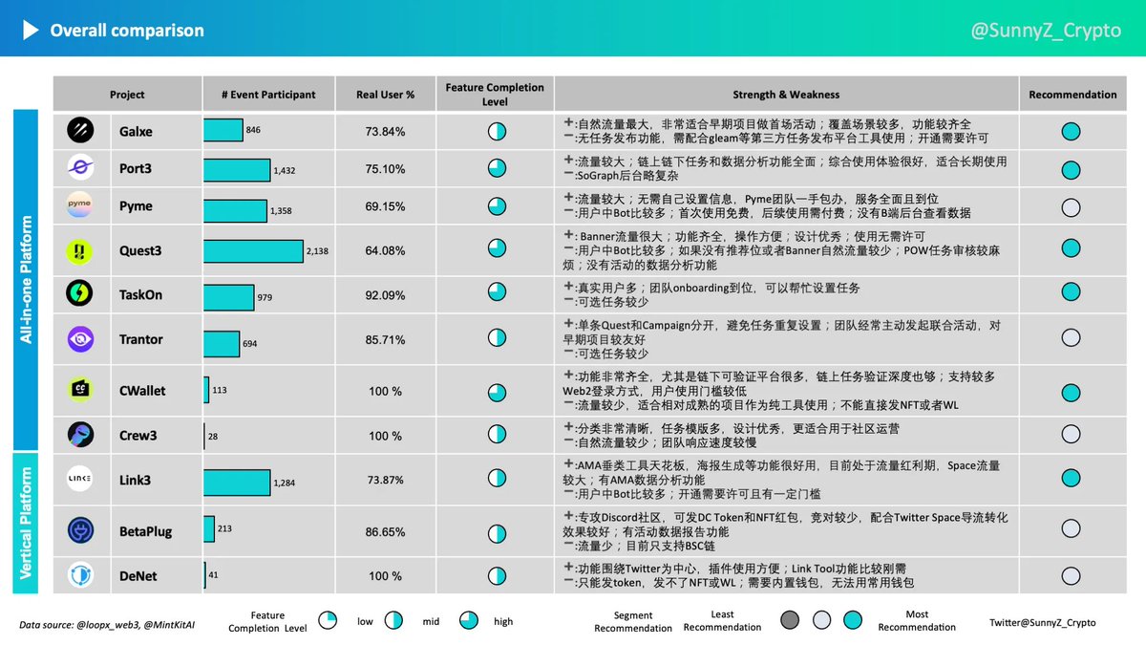This screenshot has width=1146, height=645.
Task: Click Pyme's feature completion pie icon
Action: click(497, 206)
